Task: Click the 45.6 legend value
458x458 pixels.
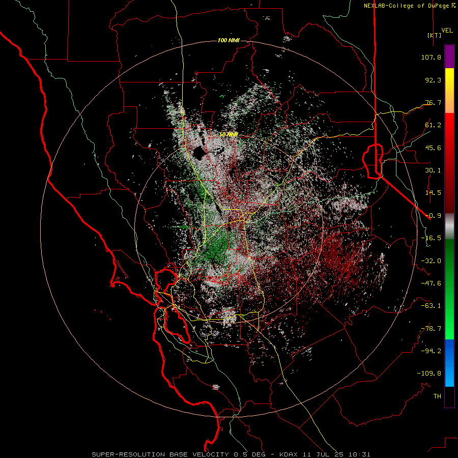Action: coord(433,148)
